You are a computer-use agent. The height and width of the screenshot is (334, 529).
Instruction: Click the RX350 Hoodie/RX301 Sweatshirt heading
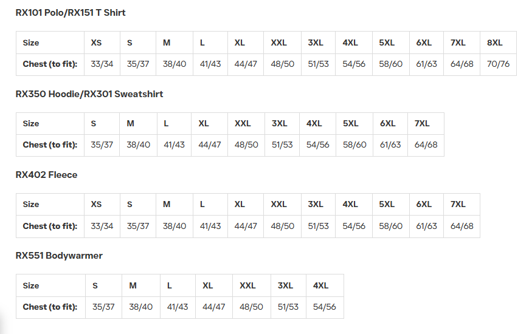point(89,94)
